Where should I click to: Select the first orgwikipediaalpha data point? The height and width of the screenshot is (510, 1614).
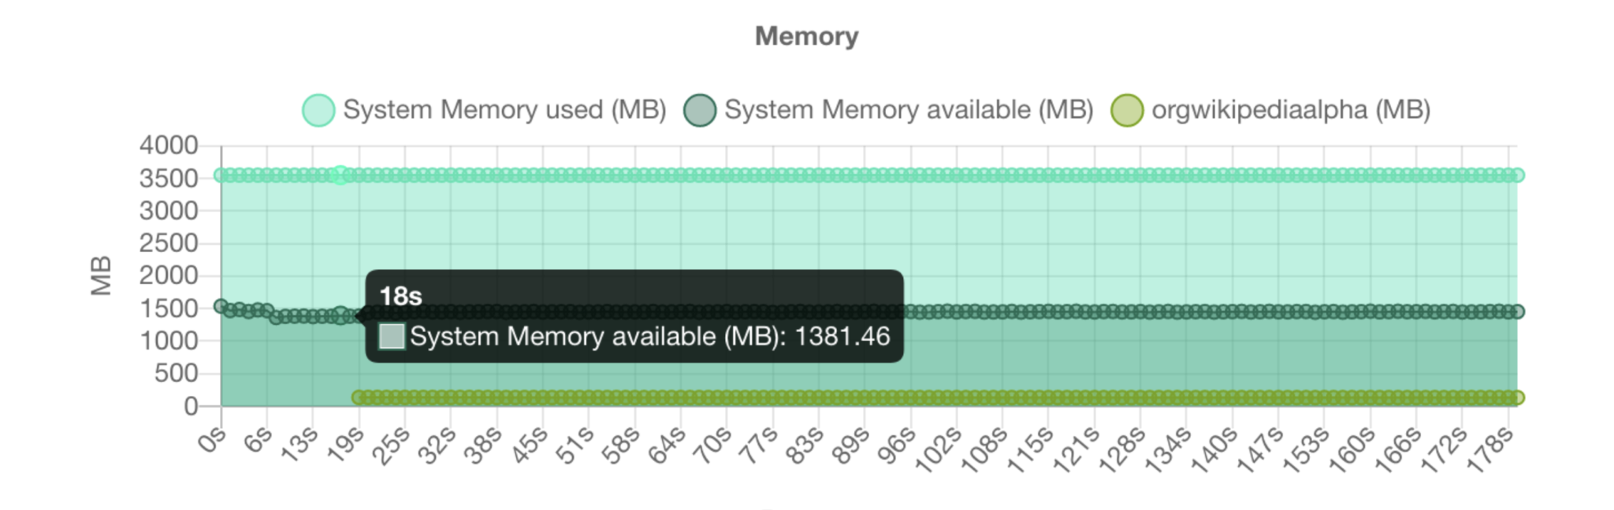pyautogui.click(x=359, y=397)
